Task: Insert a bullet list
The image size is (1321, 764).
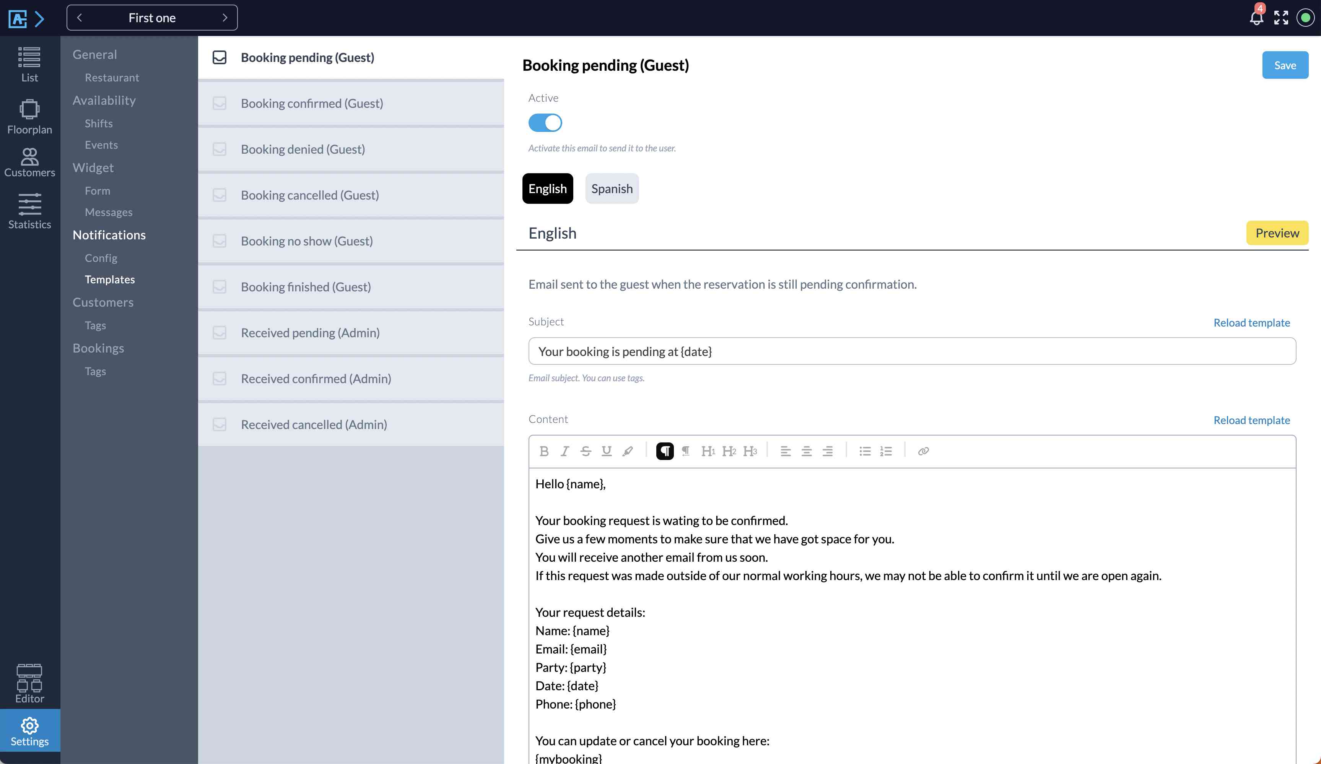Action: (x=865, y=451)
